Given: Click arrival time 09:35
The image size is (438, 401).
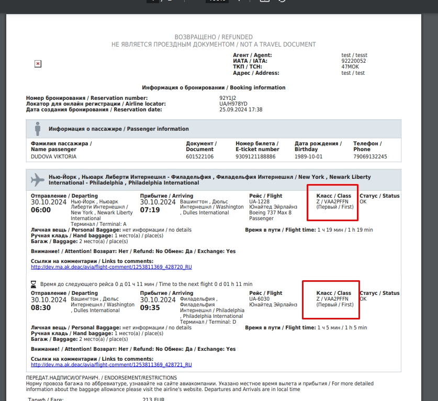Looking at the screenshot, I should click(x=150, y=308).
